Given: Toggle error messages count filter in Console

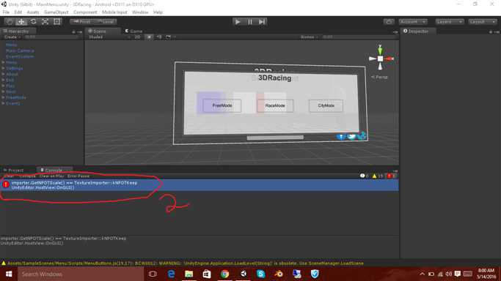Looking at the screenshot, I should [x=392, y=176].
